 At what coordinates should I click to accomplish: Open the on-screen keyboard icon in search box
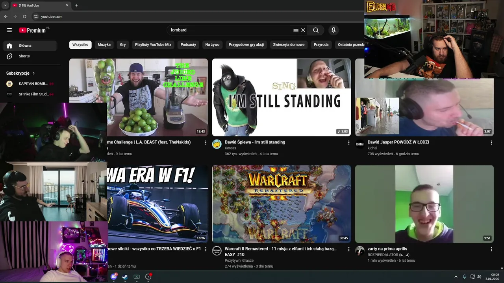[x=296, y=30]
